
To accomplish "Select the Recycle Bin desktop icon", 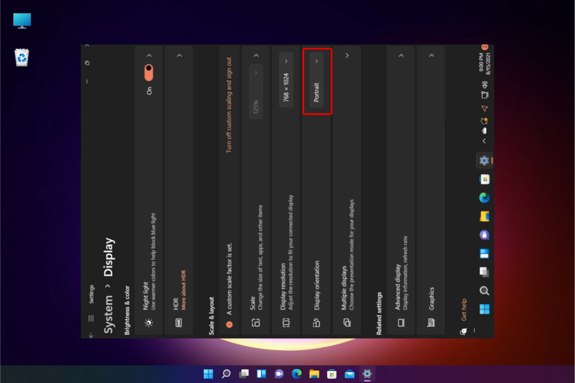I will click(x=22, y=57).
